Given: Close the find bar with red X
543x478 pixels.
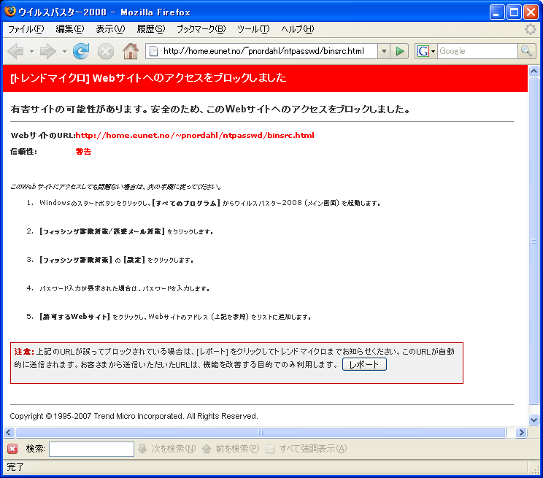Looking at the screenshot, I should tap(12, 449).
